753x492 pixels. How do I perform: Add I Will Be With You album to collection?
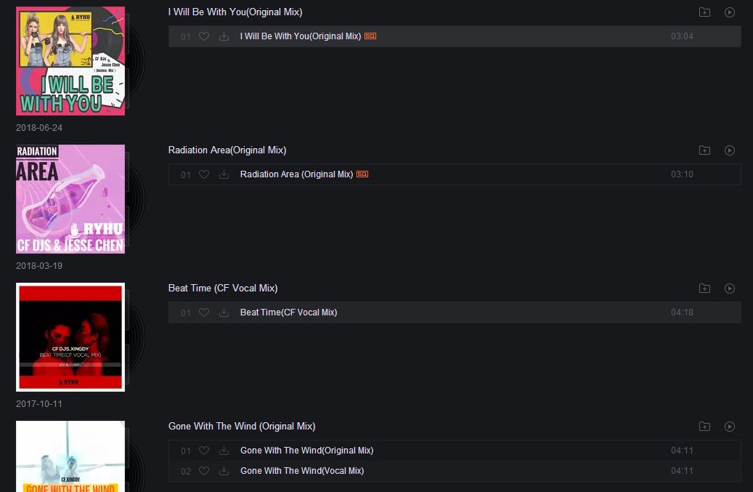click(704, 12)
